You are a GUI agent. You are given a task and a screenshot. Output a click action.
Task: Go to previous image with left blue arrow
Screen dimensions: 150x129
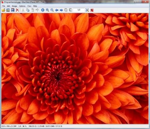[56, 10]
